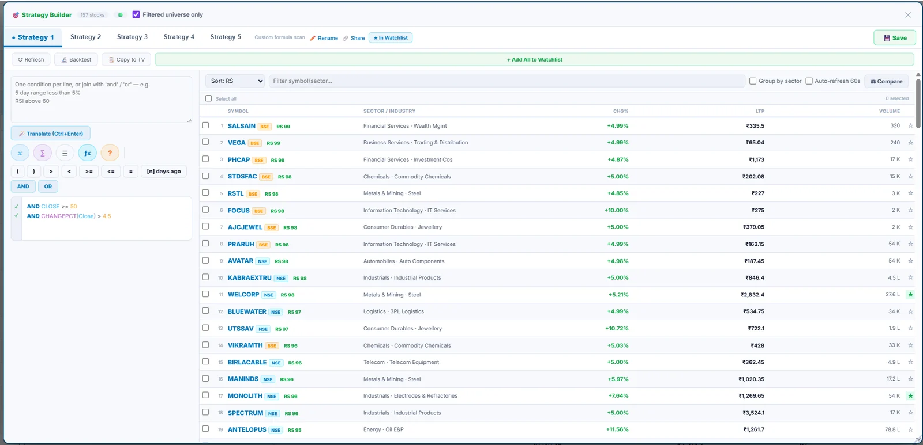Screen dimensions: 923x445
Task: Enable Group by sector checkbox
Action: 753,81
